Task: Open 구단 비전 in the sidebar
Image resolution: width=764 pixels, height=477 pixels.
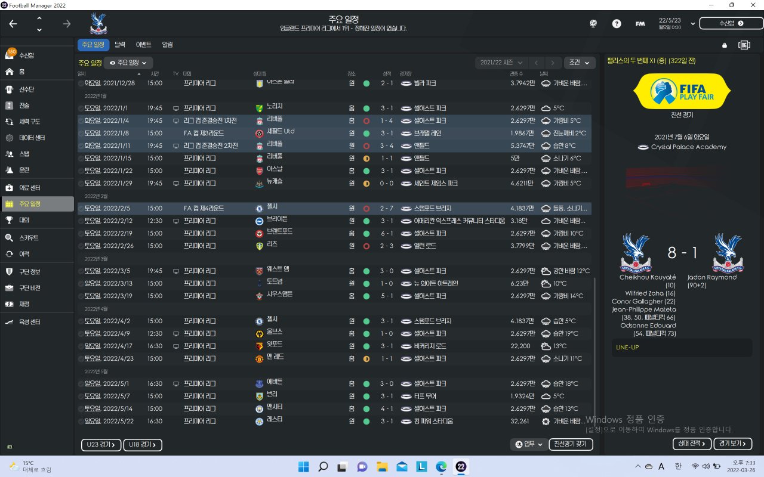Action: pos(37,288)
